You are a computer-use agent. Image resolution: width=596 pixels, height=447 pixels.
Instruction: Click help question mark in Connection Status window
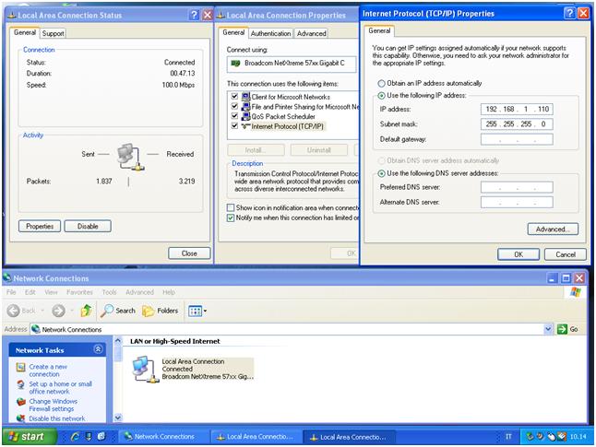coord(194,15)
